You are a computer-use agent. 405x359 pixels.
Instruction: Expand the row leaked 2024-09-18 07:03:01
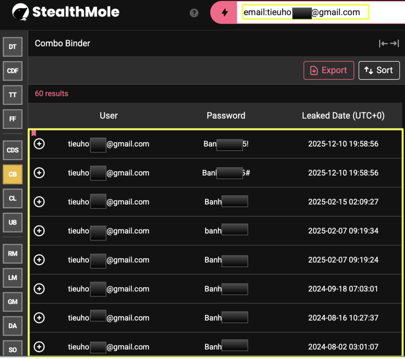pyautogui.click(x=39, y=289)
